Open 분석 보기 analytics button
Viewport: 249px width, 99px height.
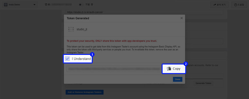(220, 5)
